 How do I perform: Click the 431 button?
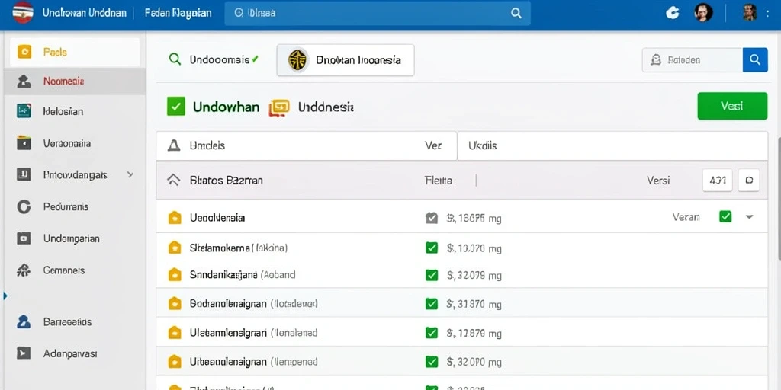717,180
